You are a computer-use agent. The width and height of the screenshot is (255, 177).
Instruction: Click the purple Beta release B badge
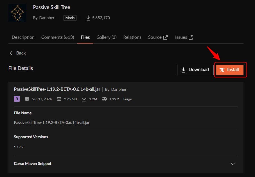(x=17, y=99)
